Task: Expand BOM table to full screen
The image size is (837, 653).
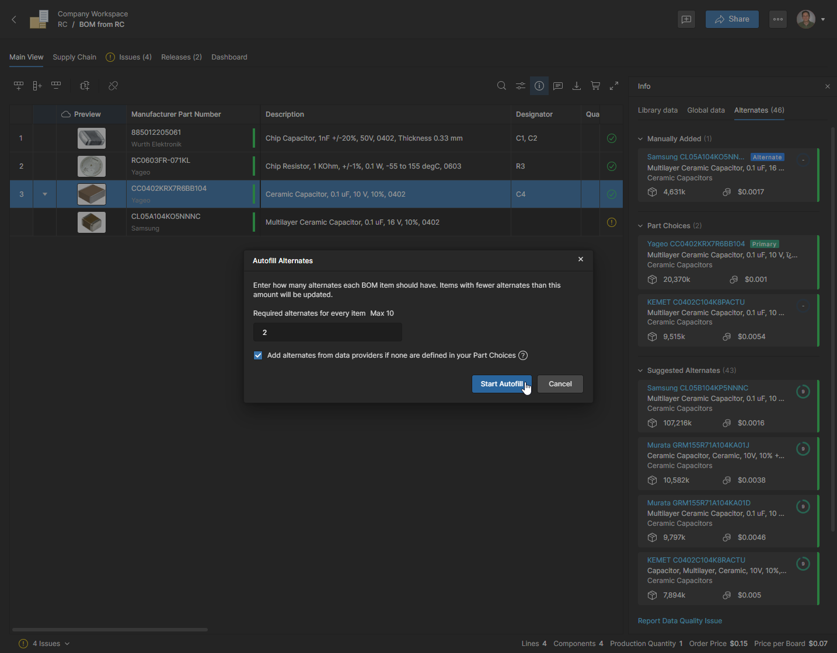Action: (614, 86)
